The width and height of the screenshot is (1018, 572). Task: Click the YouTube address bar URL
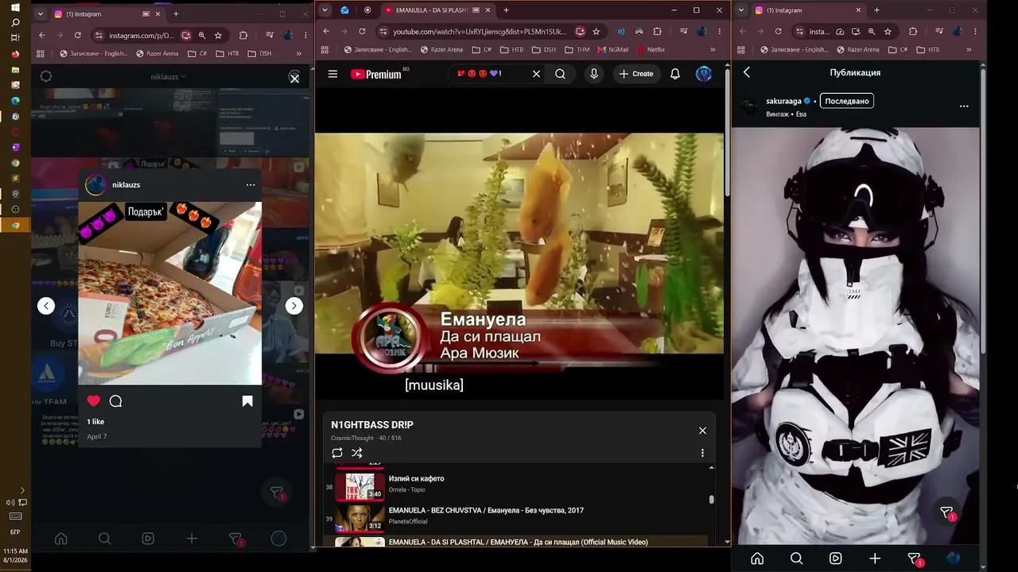(479, 32)
